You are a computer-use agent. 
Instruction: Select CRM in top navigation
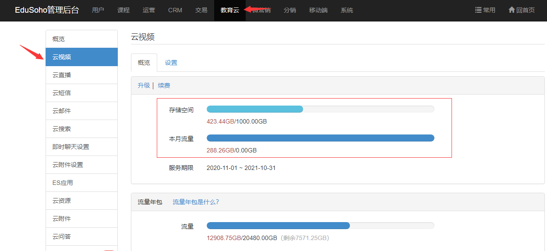pos(175,10)
